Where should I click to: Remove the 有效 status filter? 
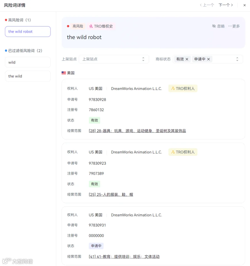click(187, 59)
